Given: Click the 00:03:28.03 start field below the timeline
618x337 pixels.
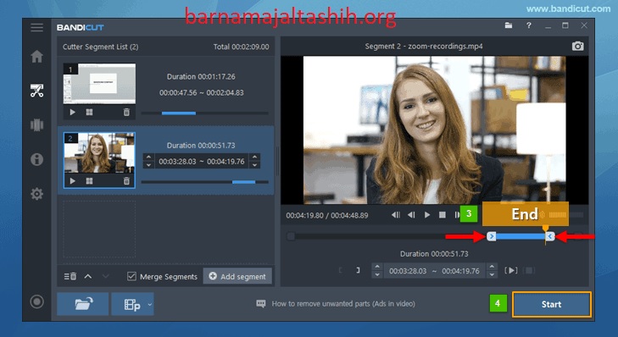Looking at the screenshot, I should [x=408, y=271].
